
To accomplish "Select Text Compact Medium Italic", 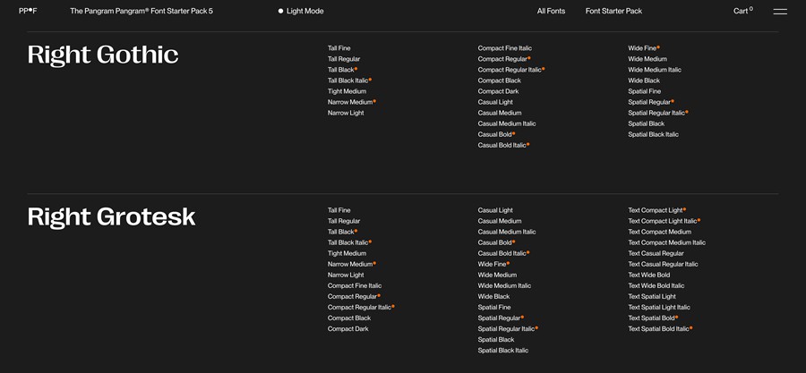I will [666, 242].
